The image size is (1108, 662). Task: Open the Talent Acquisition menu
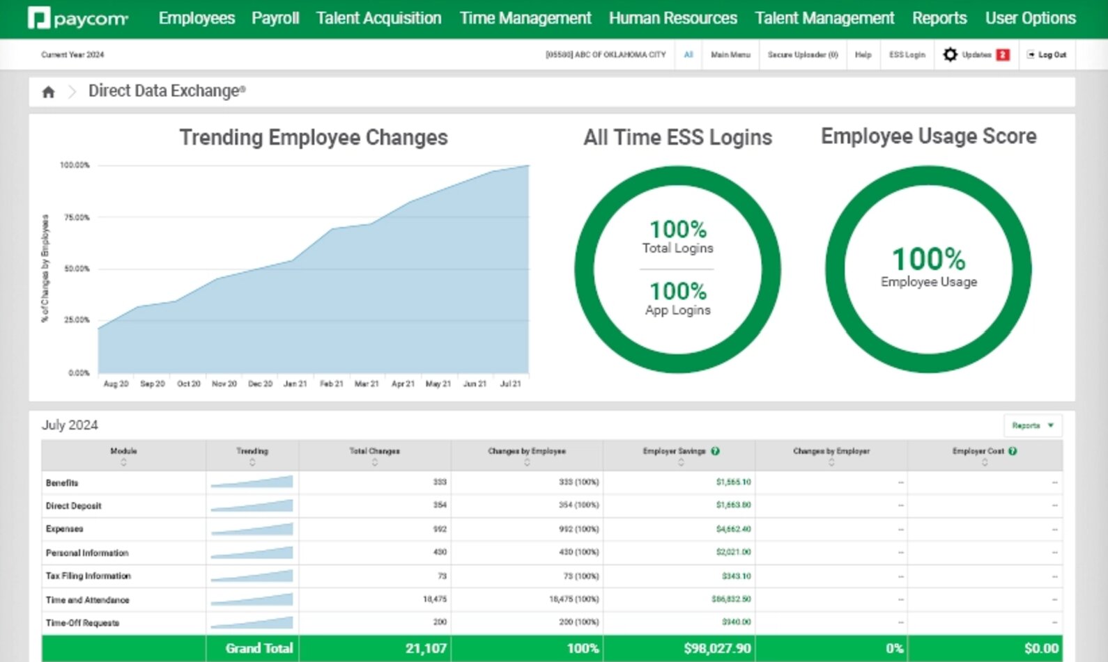click(x=378, y=18)
